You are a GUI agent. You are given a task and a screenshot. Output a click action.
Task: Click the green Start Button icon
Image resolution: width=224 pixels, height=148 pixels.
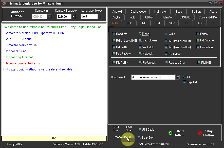(170, 133)
